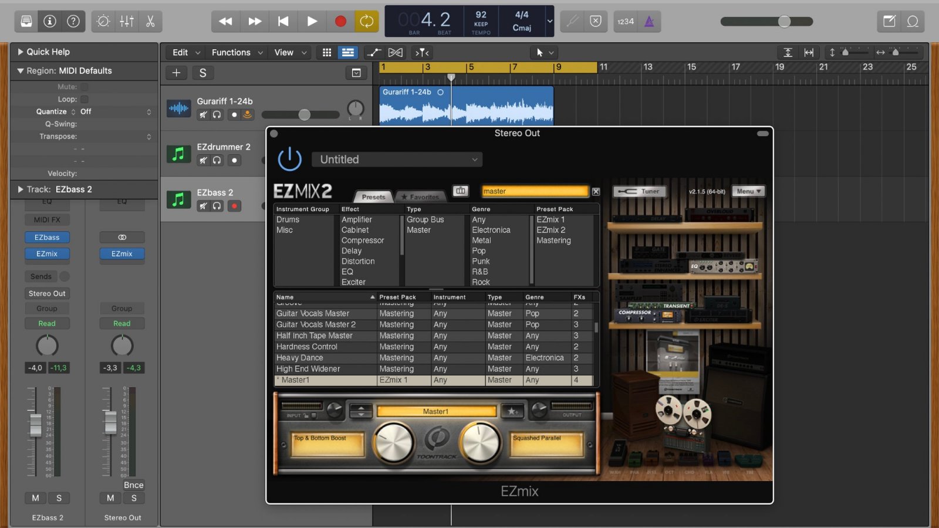Click the add track plus button
The height and width of the screenshot is (528, 939).
(x=176, y=73)
